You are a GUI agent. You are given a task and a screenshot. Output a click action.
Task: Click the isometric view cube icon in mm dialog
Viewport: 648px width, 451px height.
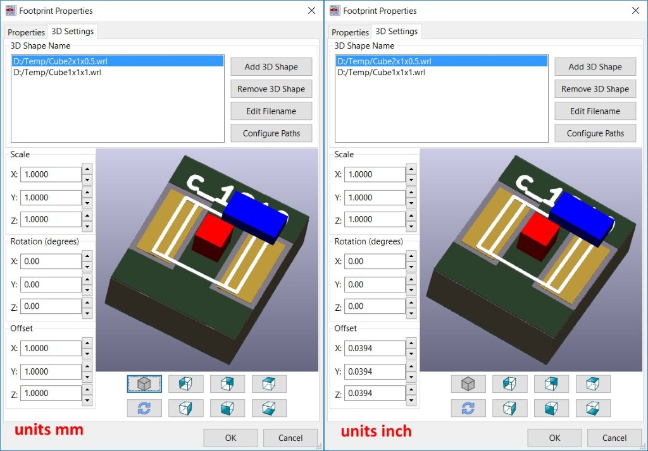coord(144,383)
